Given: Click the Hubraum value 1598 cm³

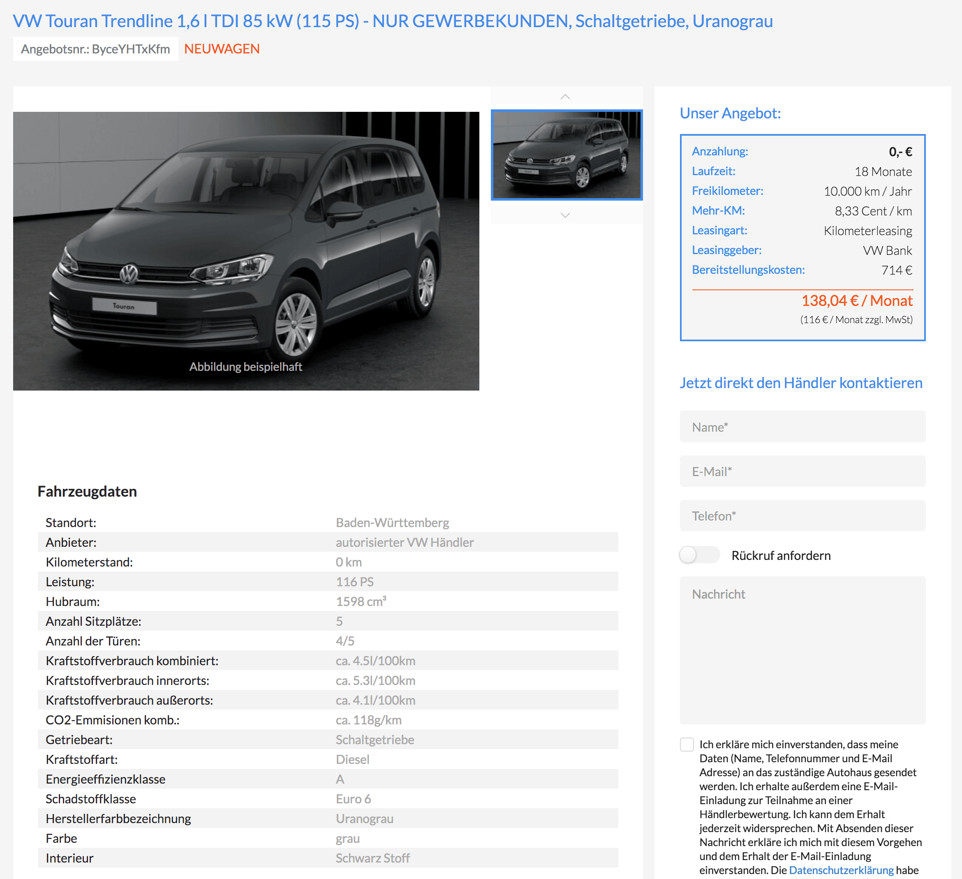Looking at the screenshot, I should pyautogui.click(x=361, y=601).
